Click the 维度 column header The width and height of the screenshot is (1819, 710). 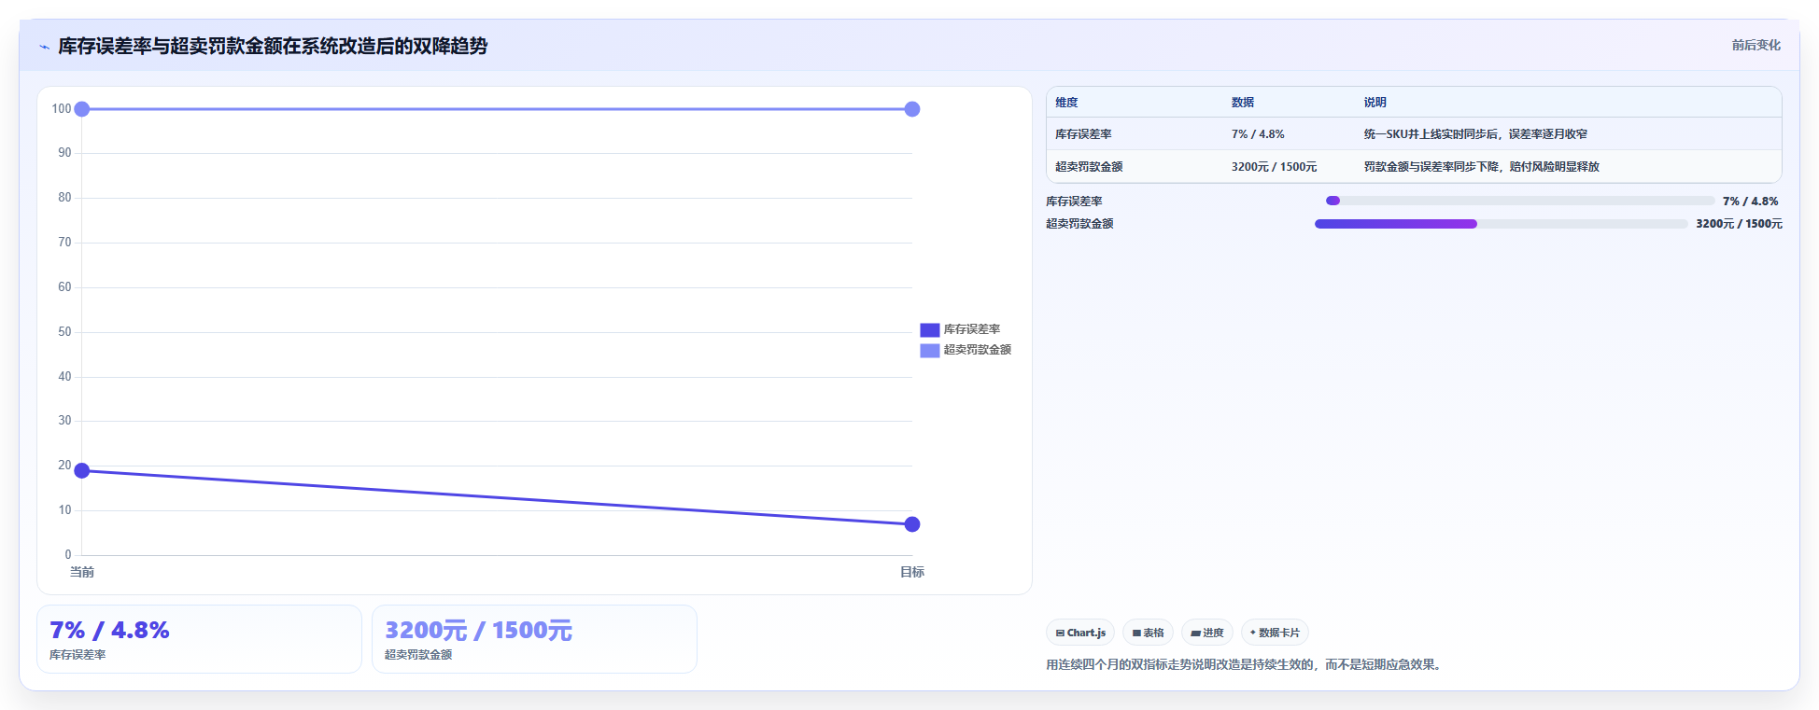[x=1066, y=103]
